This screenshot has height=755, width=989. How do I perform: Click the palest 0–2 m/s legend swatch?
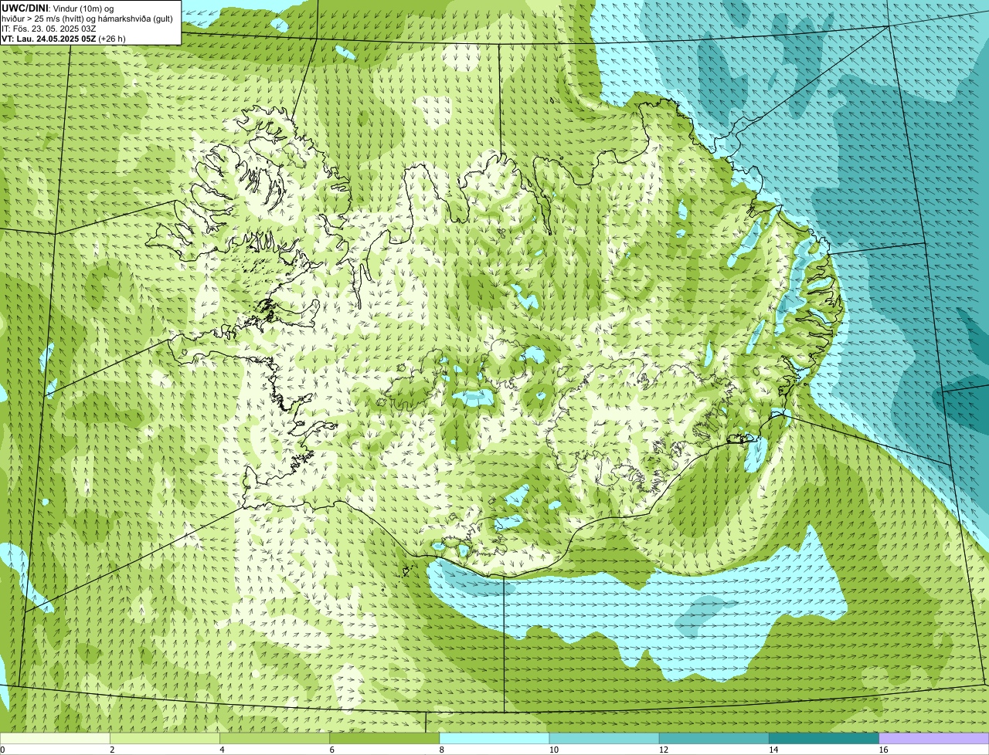[x=55, y=738]
